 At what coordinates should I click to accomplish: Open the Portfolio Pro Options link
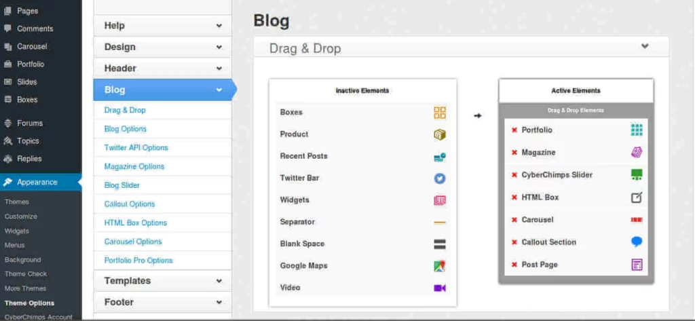(x=138, y=261)
